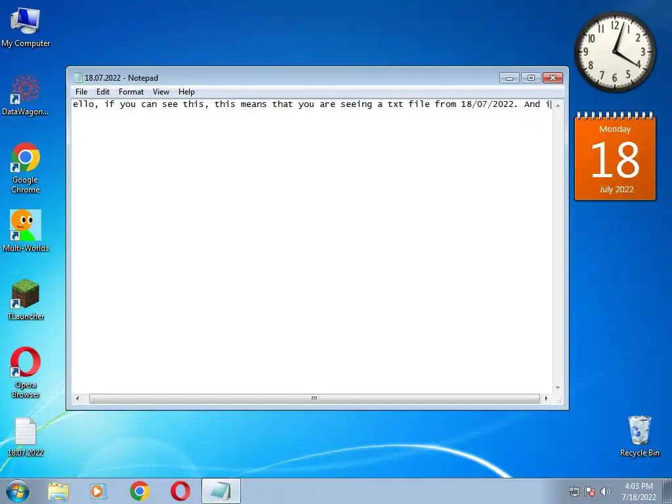
Task: Open the File menu in Notepad
Action: 81,92
